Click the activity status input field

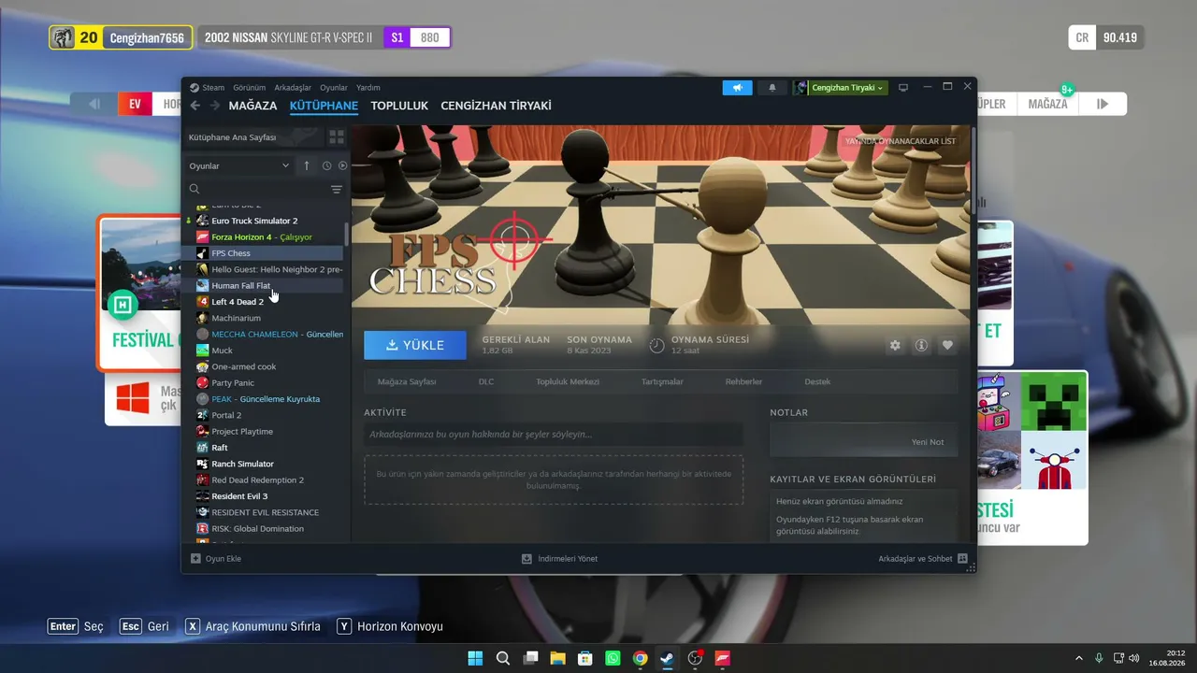pyautogui.click(x=554, y=435)
